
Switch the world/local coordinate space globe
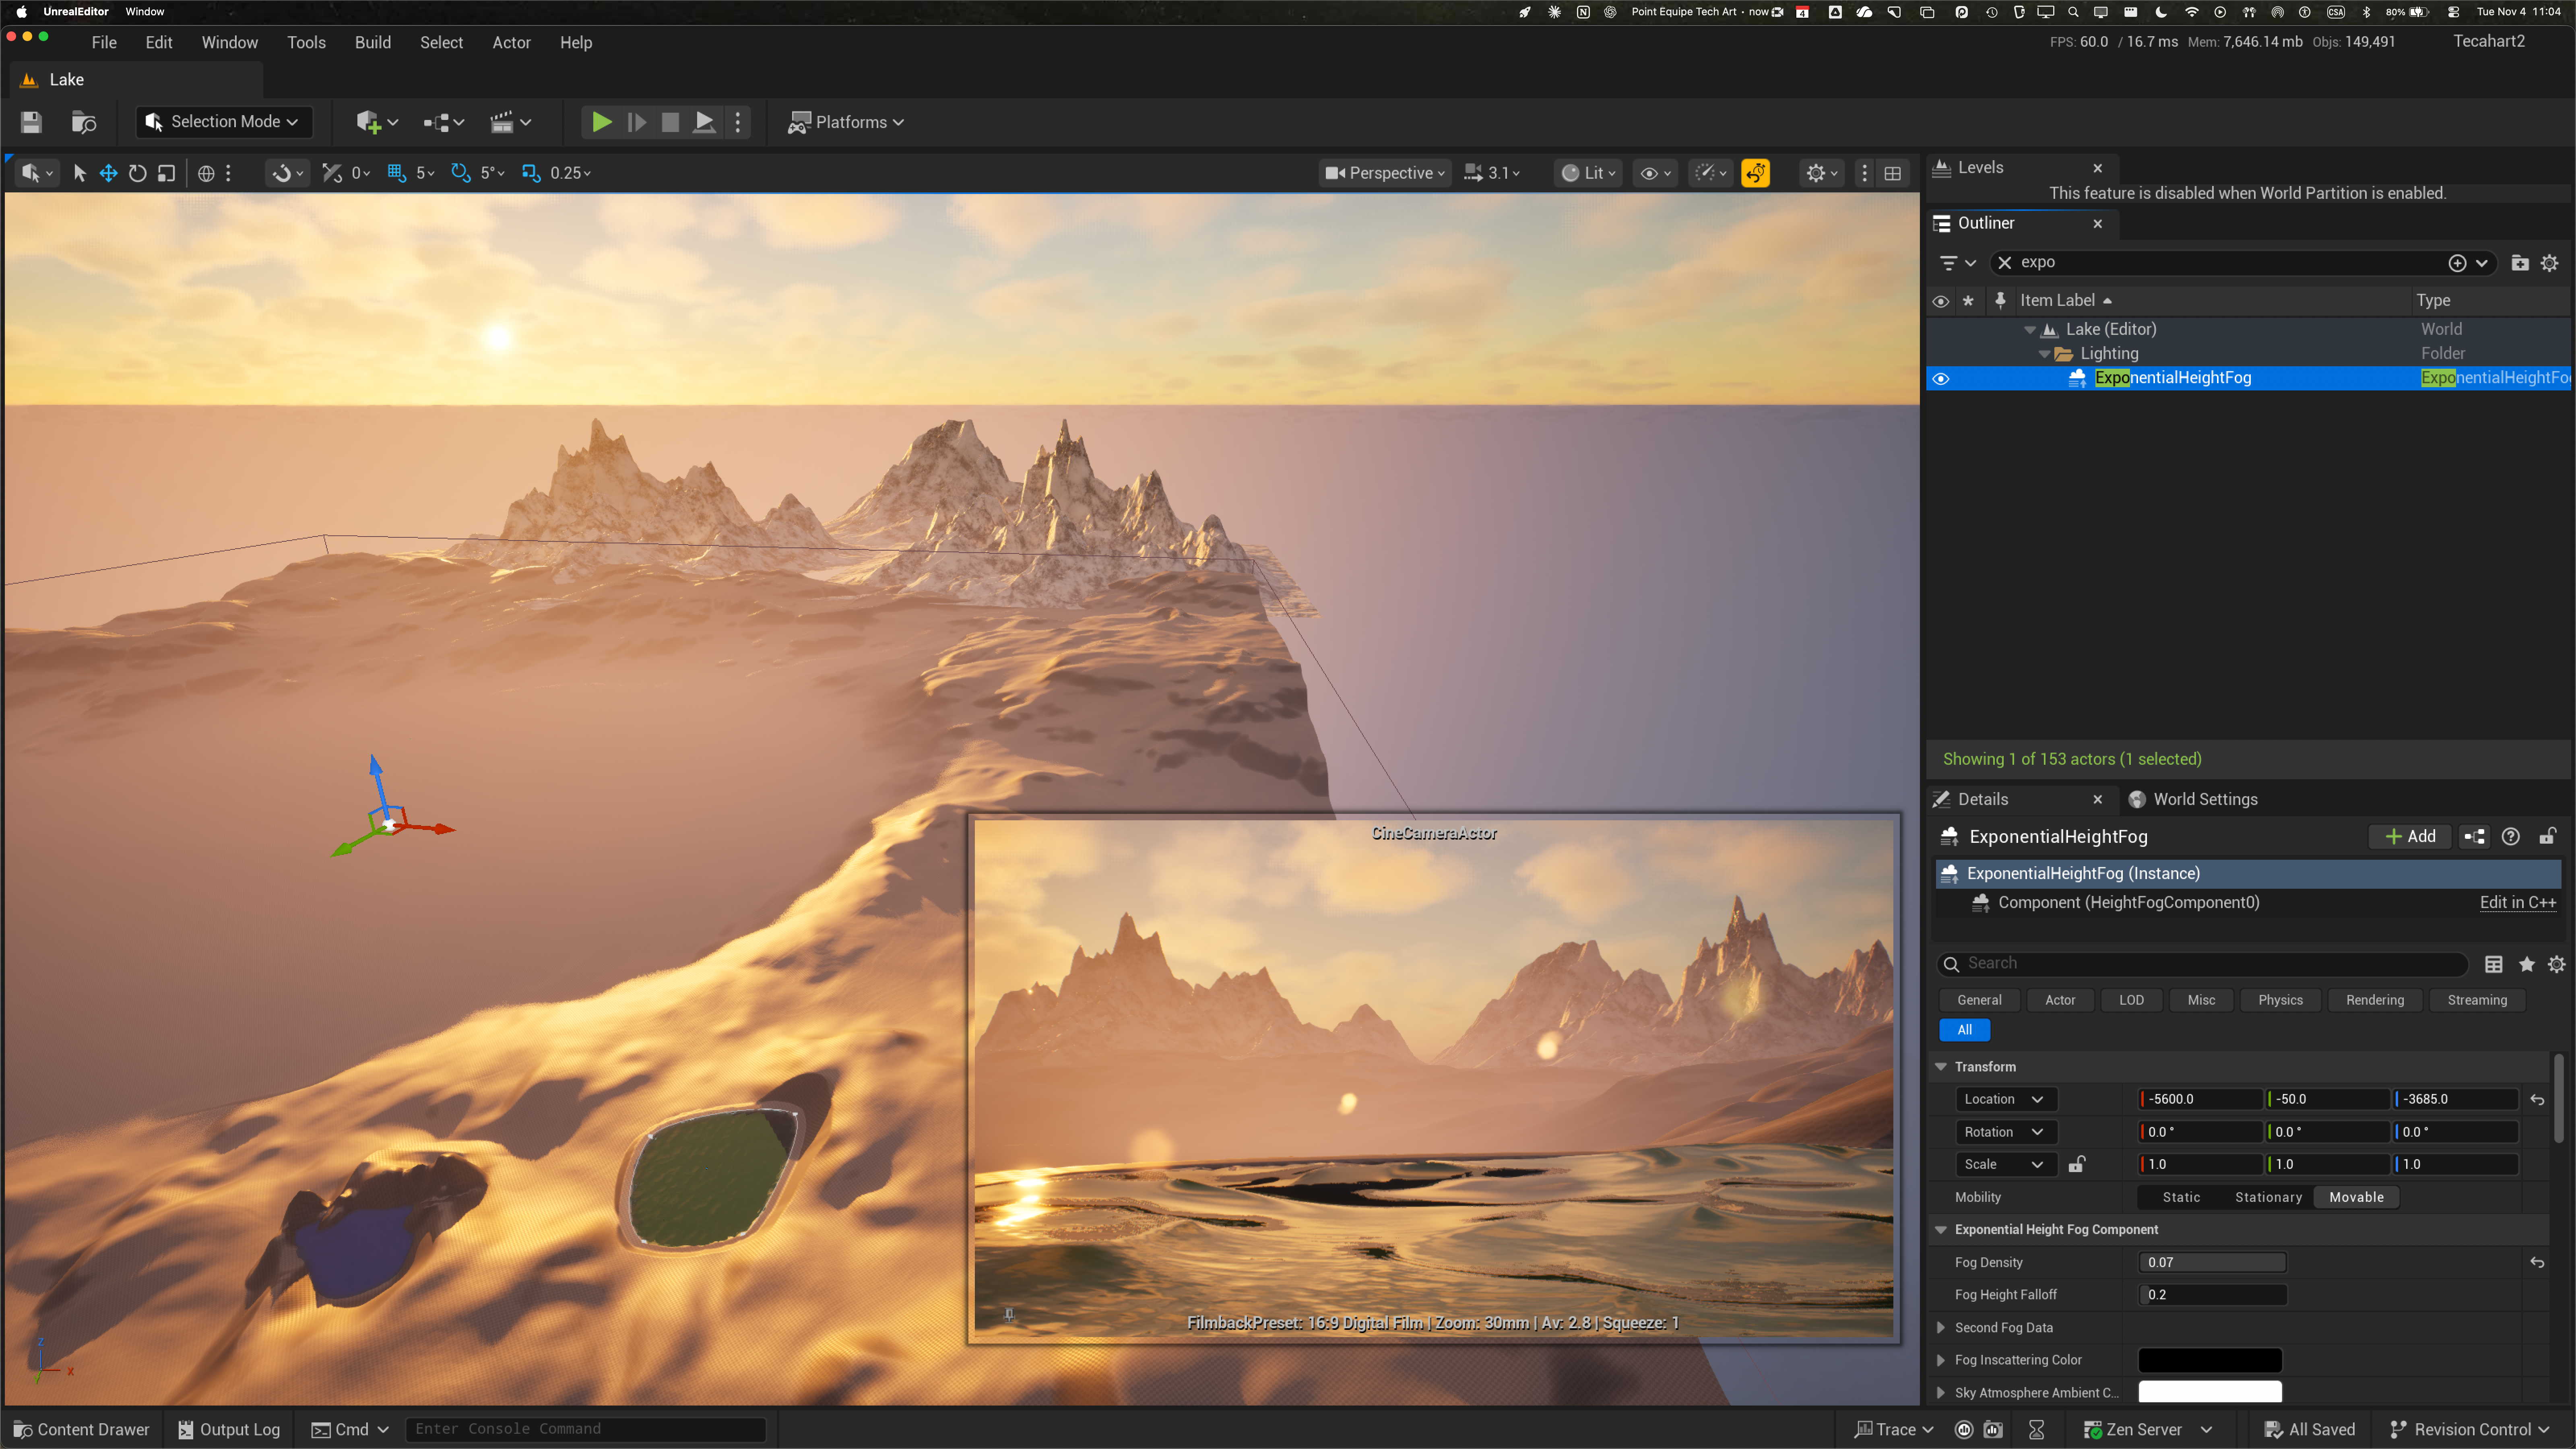206,173
